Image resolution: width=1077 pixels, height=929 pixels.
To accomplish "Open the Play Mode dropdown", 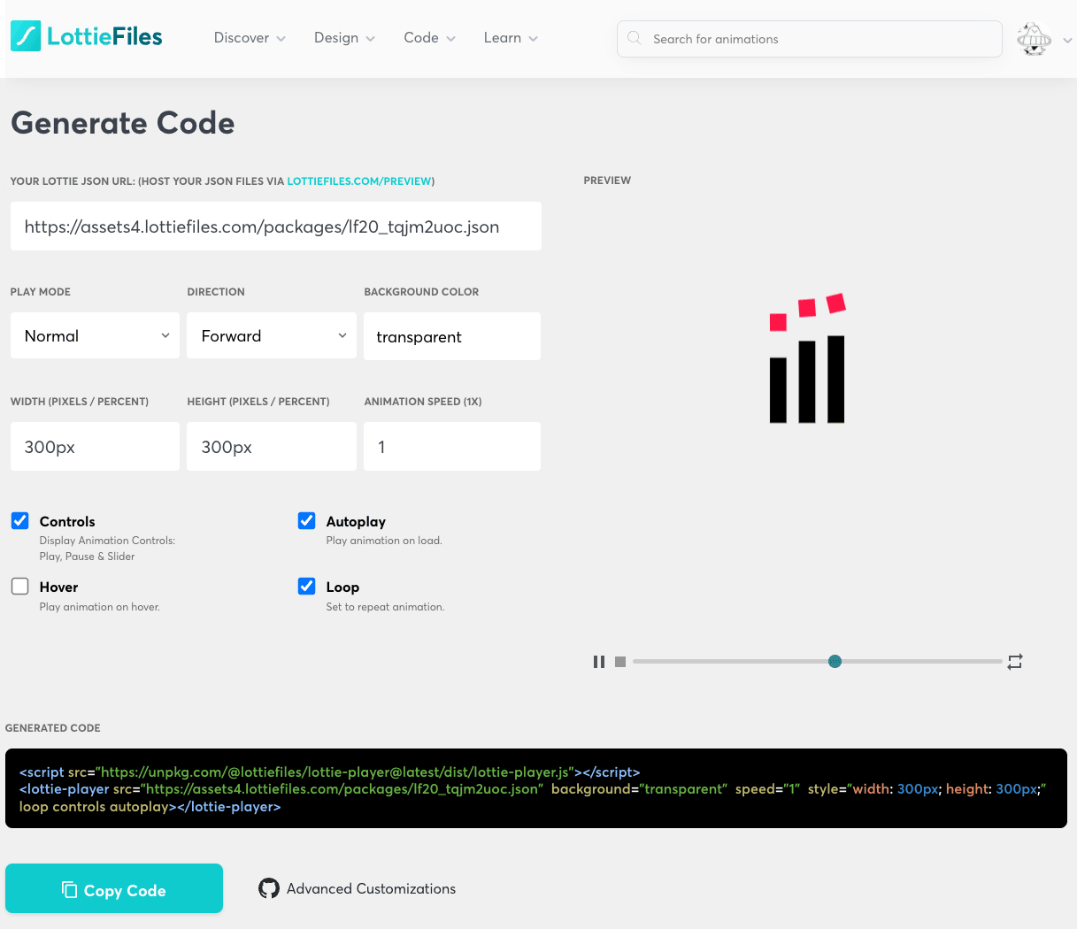I will (x=95, y=335).
